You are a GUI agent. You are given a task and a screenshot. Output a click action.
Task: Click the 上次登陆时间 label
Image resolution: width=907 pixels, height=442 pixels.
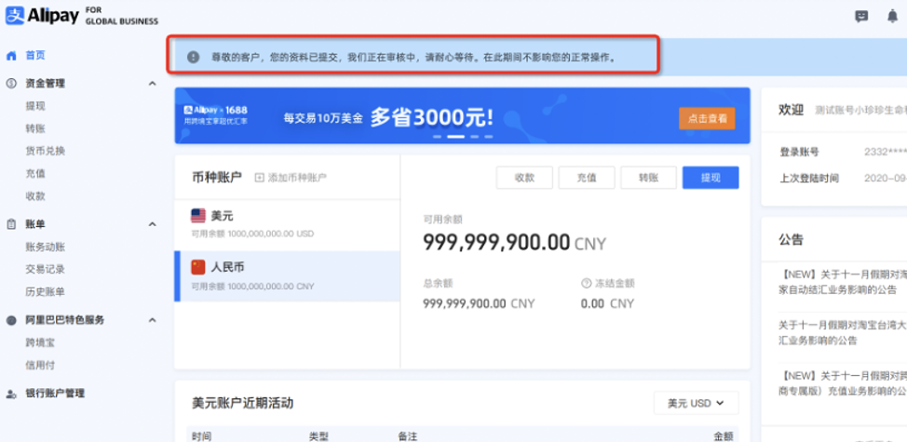coord(809,179)
